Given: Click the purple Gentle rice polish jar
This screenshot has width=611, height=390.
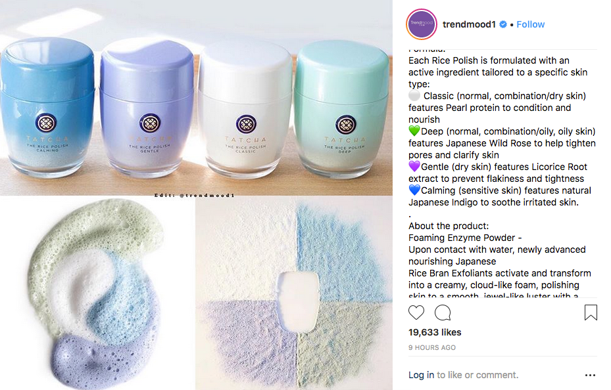Looking at the screenshot, I should (147, 107).
